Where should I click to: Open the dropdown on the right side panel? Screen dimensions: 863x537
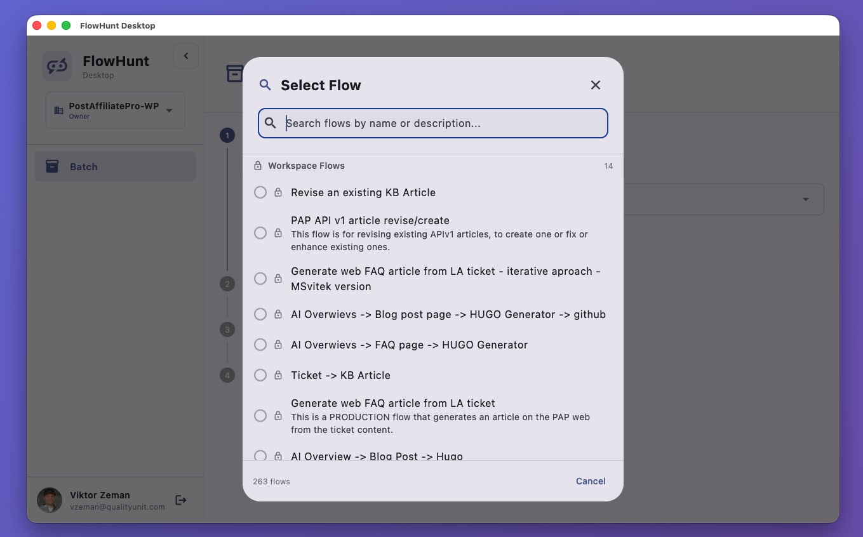click(806, 199)
